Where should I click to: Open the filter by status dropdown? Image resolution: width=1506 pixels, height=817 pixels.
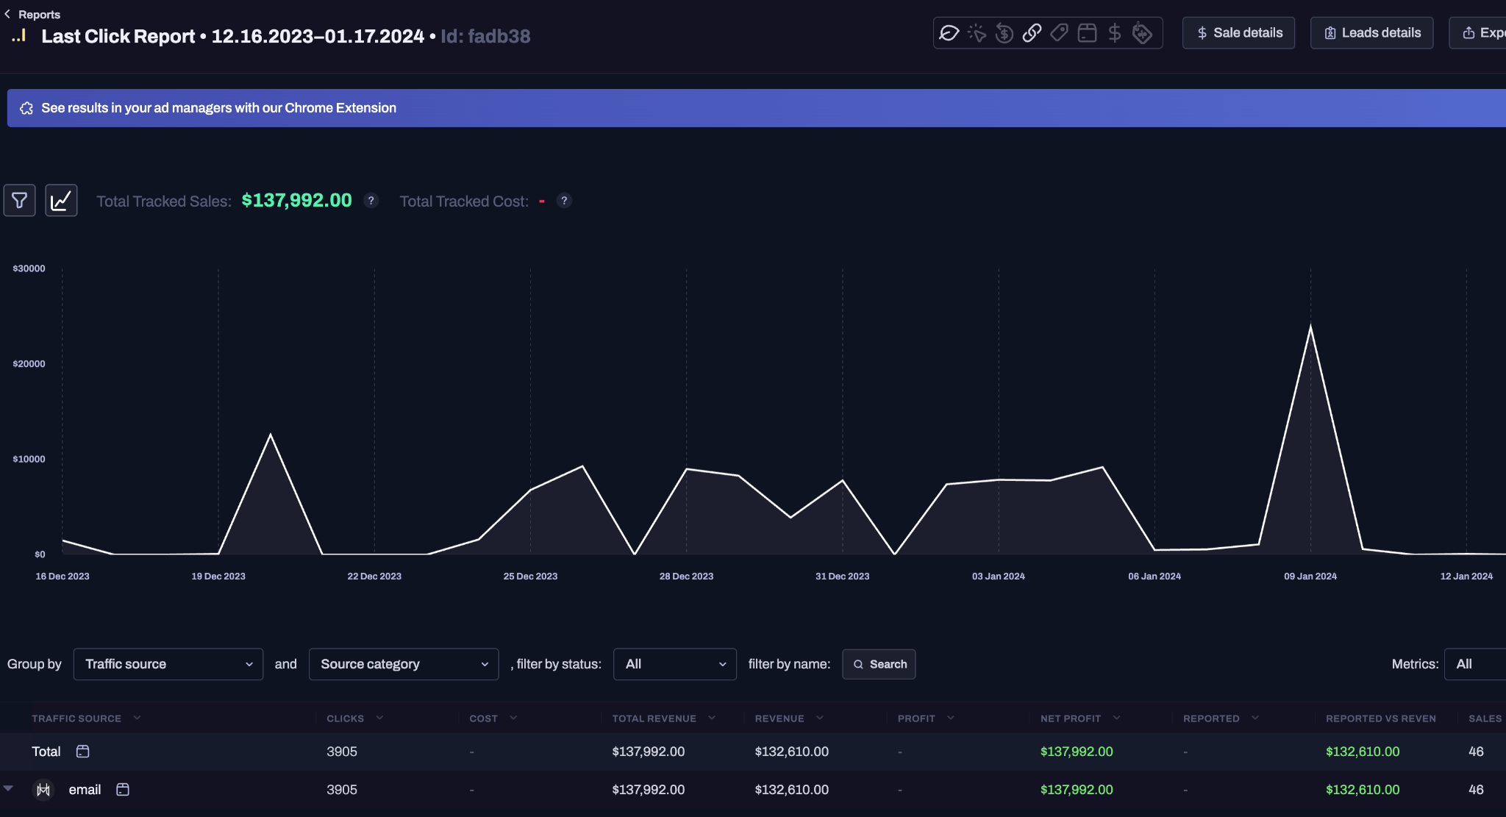point(675,664)
